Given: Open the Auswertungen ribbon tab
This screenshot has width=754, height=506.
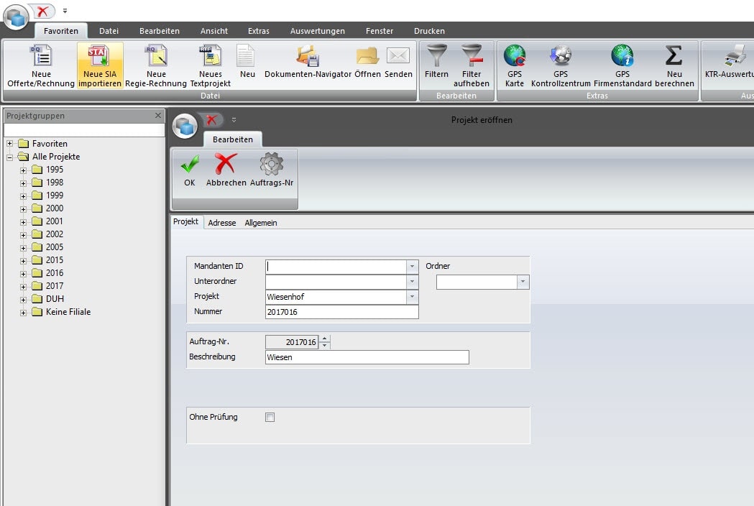Looking at the screenshot, I should (x=318, y=31).
